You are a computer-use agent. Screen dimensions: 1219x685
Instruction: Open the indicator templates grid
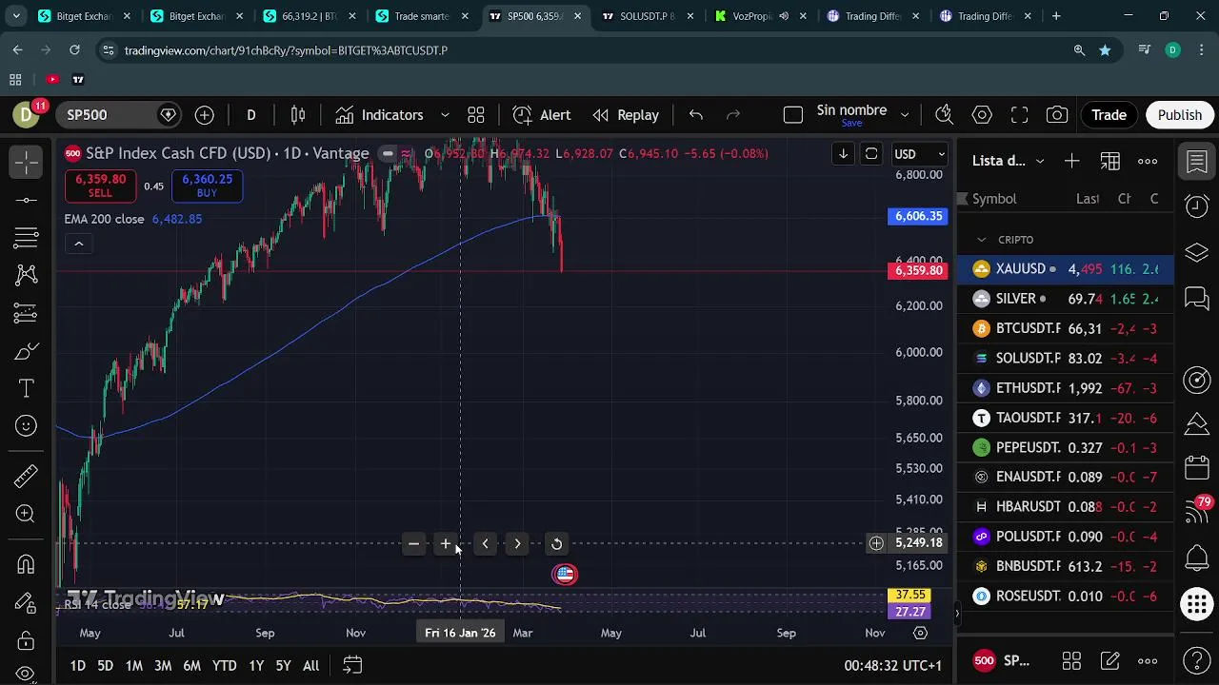point(476,115)
